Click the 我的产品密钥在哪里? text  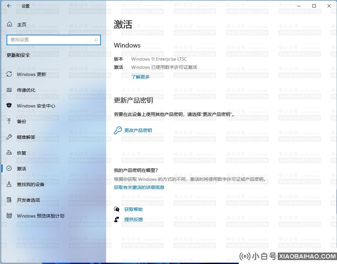136,170
